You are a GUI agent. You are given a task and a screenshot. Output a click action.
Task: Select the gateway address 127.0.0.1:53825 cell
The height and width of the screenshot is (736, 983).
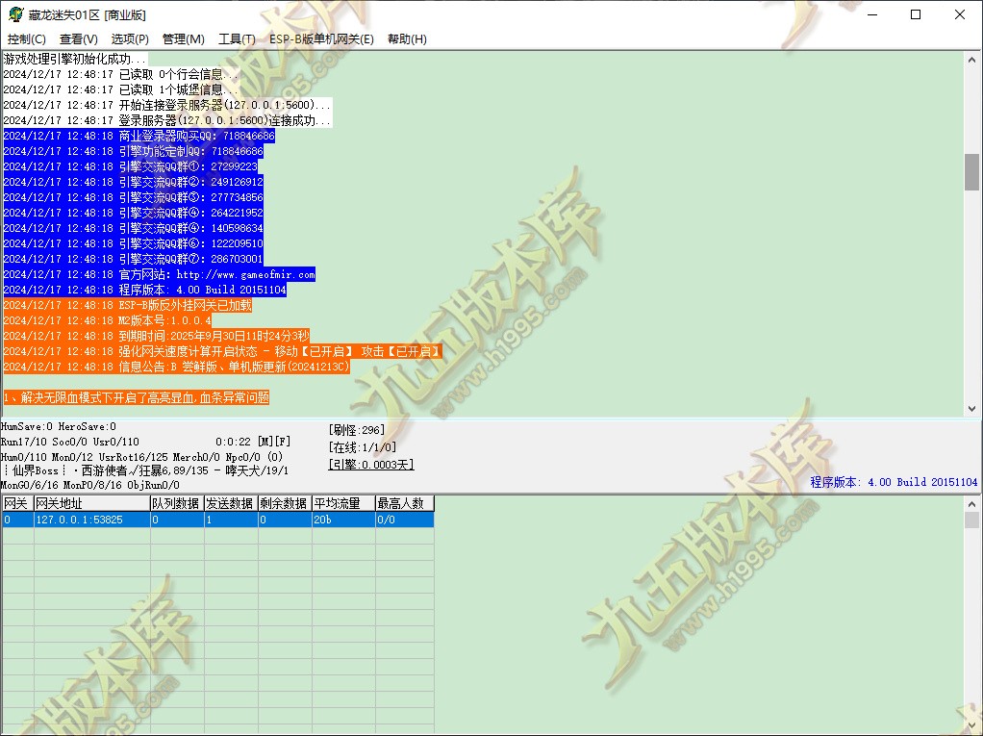tap(92, 520)
